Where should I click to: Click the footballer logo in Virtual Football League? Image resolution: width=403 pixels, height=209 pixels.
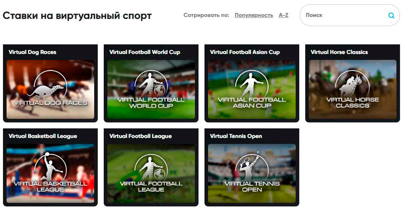point(151,168)
